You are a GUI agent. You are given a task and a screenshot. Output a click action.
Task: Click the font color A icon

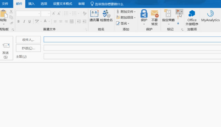(x=45, y=21)
